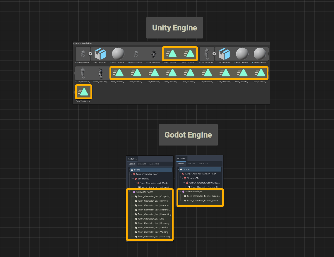Collapse the AnimationPlayer node in the Leaf panel
Viewport: 334px width, 257px height.
131,192
